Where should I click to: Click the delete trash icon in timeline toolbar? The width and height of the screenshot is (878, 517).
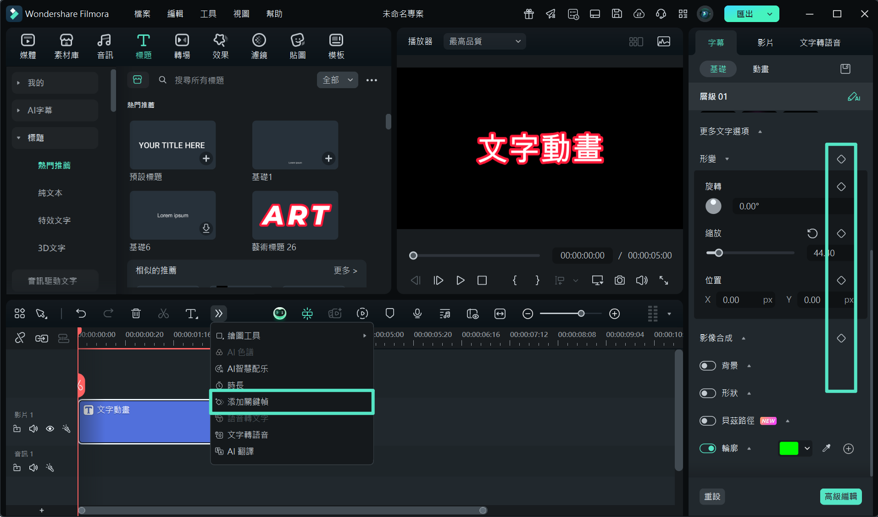tap(136, 314)
